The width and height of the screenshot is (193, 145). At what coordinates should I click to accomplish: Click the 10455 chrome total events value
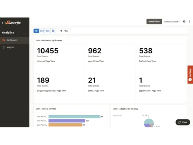(48, 51)
